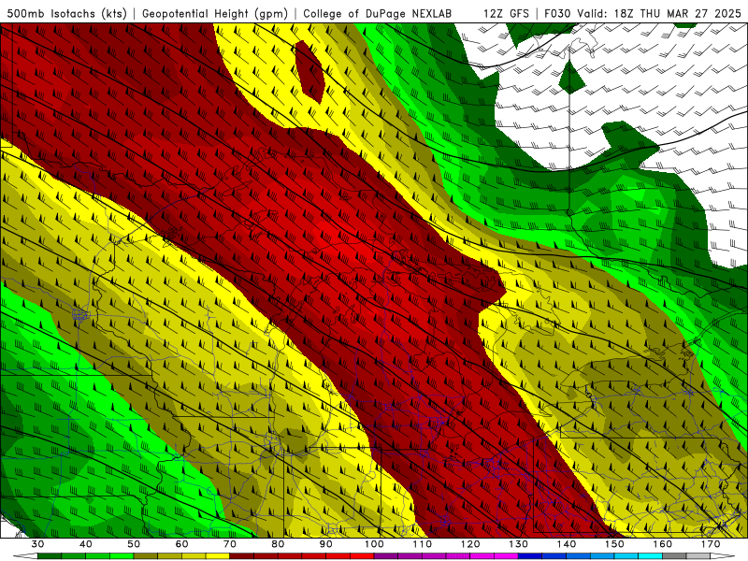Select the darkest green swatch starting at 30
748x561 pixels.
pyautogui.click(x=50, y=556)
